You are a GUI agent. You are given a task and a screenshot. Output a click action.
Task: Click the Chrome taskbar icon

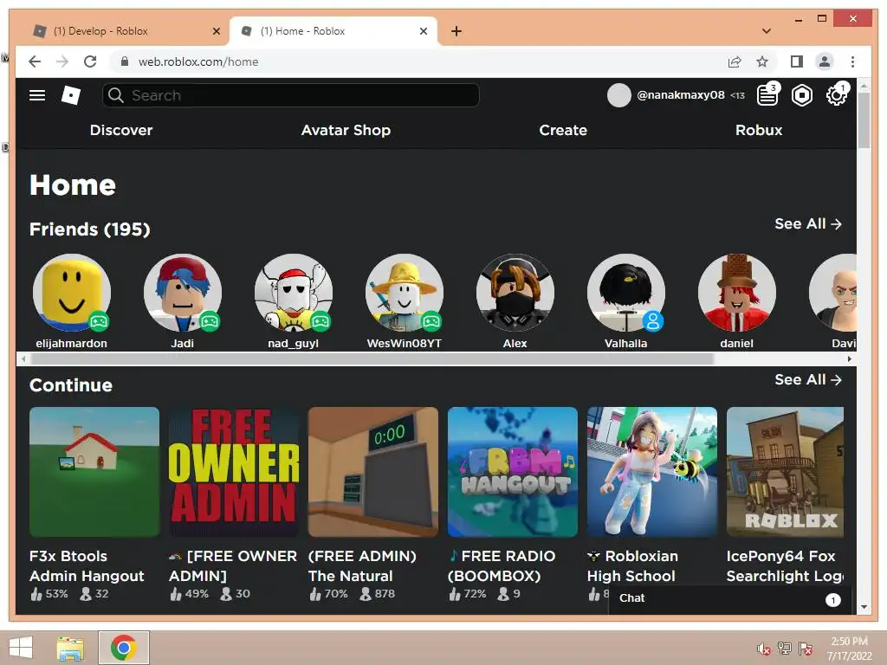point(124,648)
